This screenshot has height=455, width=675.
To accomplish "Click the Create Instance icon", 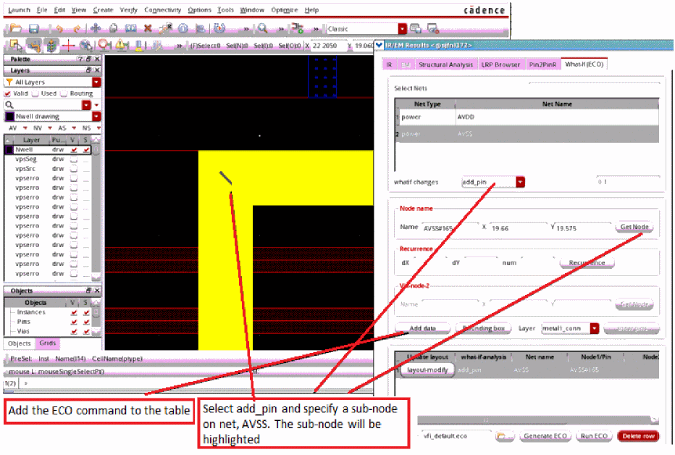I will pos(297,29).
